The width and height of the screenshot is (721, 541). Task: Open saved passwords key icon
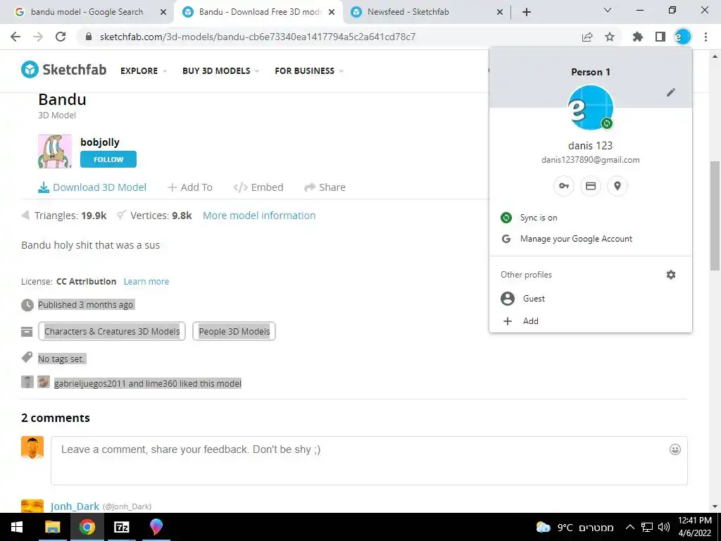pos(564,186)
